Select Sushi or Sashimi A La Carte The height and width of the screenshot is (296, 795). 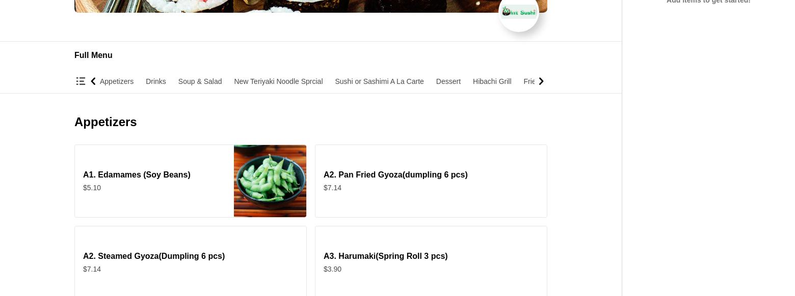point(379,81)
